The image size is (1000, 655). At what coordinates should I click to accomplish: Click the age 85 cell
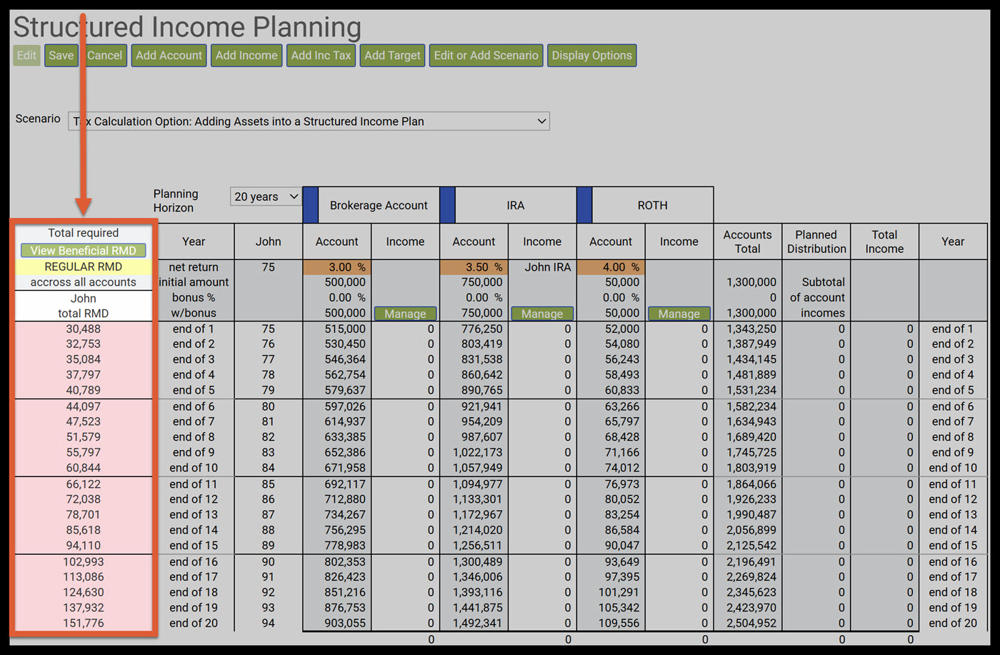(268, 484)
